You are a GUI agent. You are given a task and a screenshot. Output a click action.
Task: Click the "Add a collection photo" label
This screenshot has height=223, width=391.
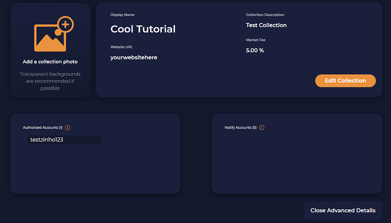[x=50, y=62]
